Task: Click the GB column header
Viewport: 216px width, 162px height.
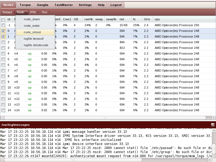Action: pyautogui.click(x=77, y=19)
